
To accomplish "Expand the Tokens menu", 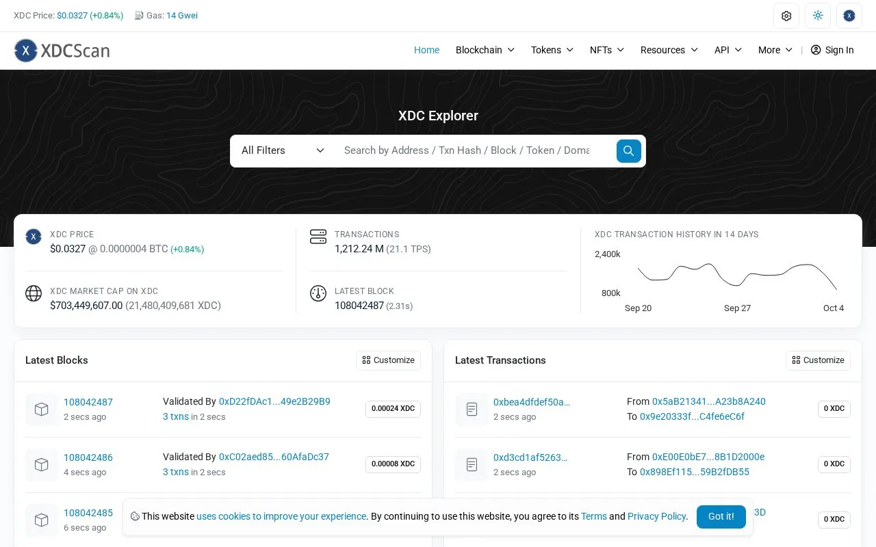I will point(552,50).
